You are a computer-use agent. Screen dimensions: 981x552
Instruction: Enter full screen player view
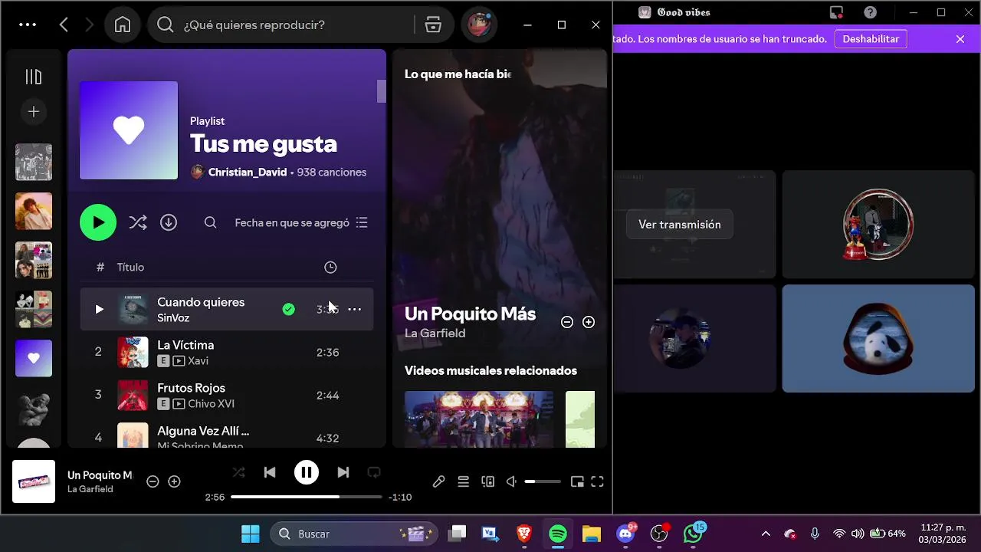click(x=598, y=481)
